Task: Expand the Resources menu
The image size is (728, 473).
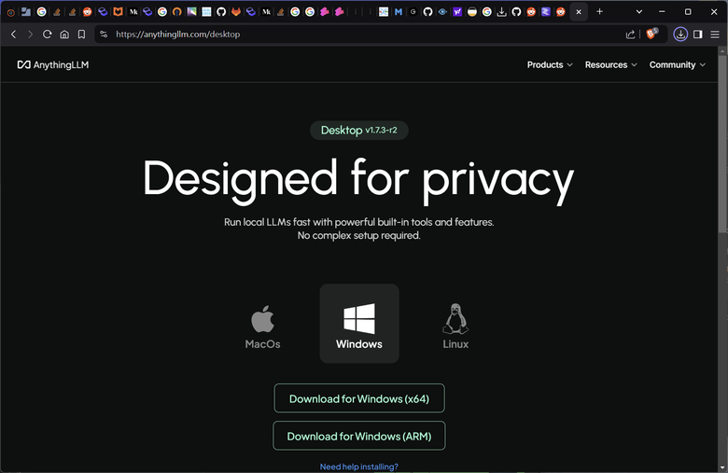Action: click(x=610, y=65)
